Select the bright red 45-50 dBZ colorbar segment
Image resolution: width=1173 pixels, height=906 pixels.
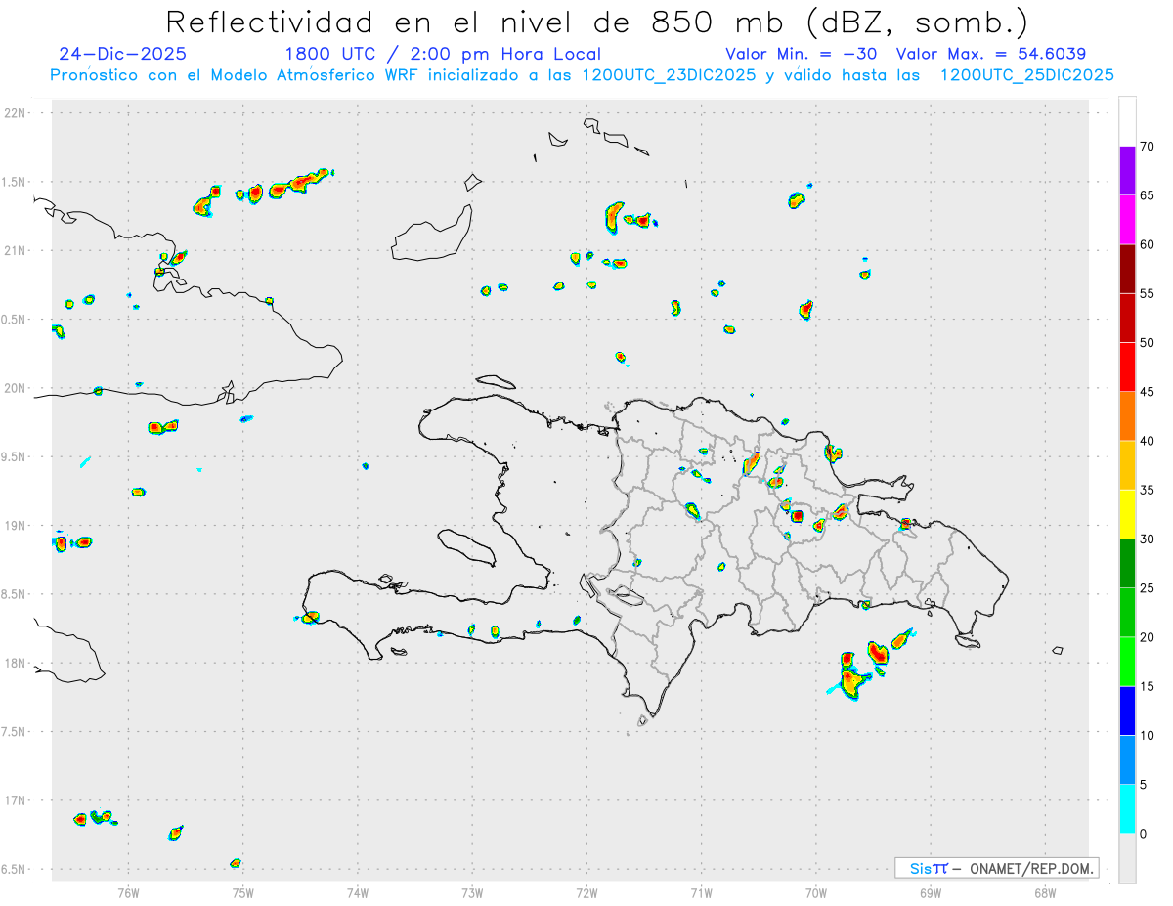click(x=1127, y=367)
